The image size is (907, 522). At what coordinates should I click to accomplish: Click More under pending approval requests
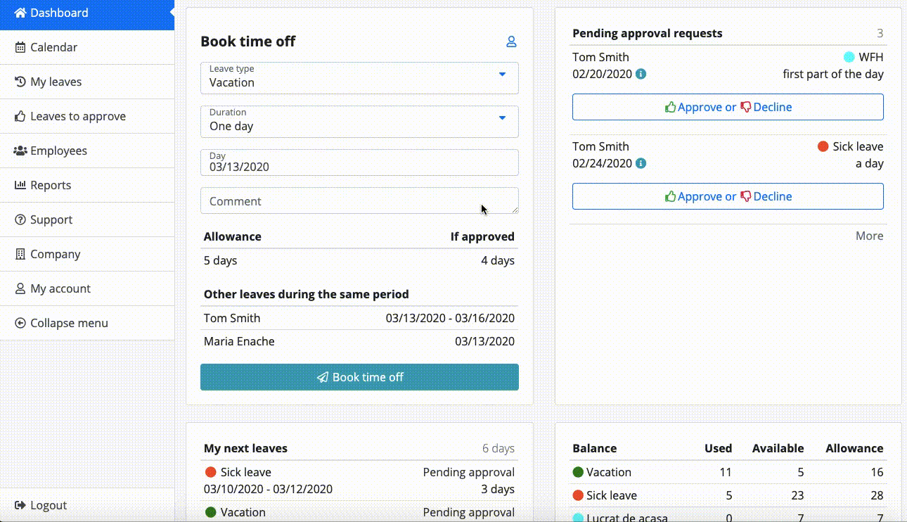click(x=869, y=236)
